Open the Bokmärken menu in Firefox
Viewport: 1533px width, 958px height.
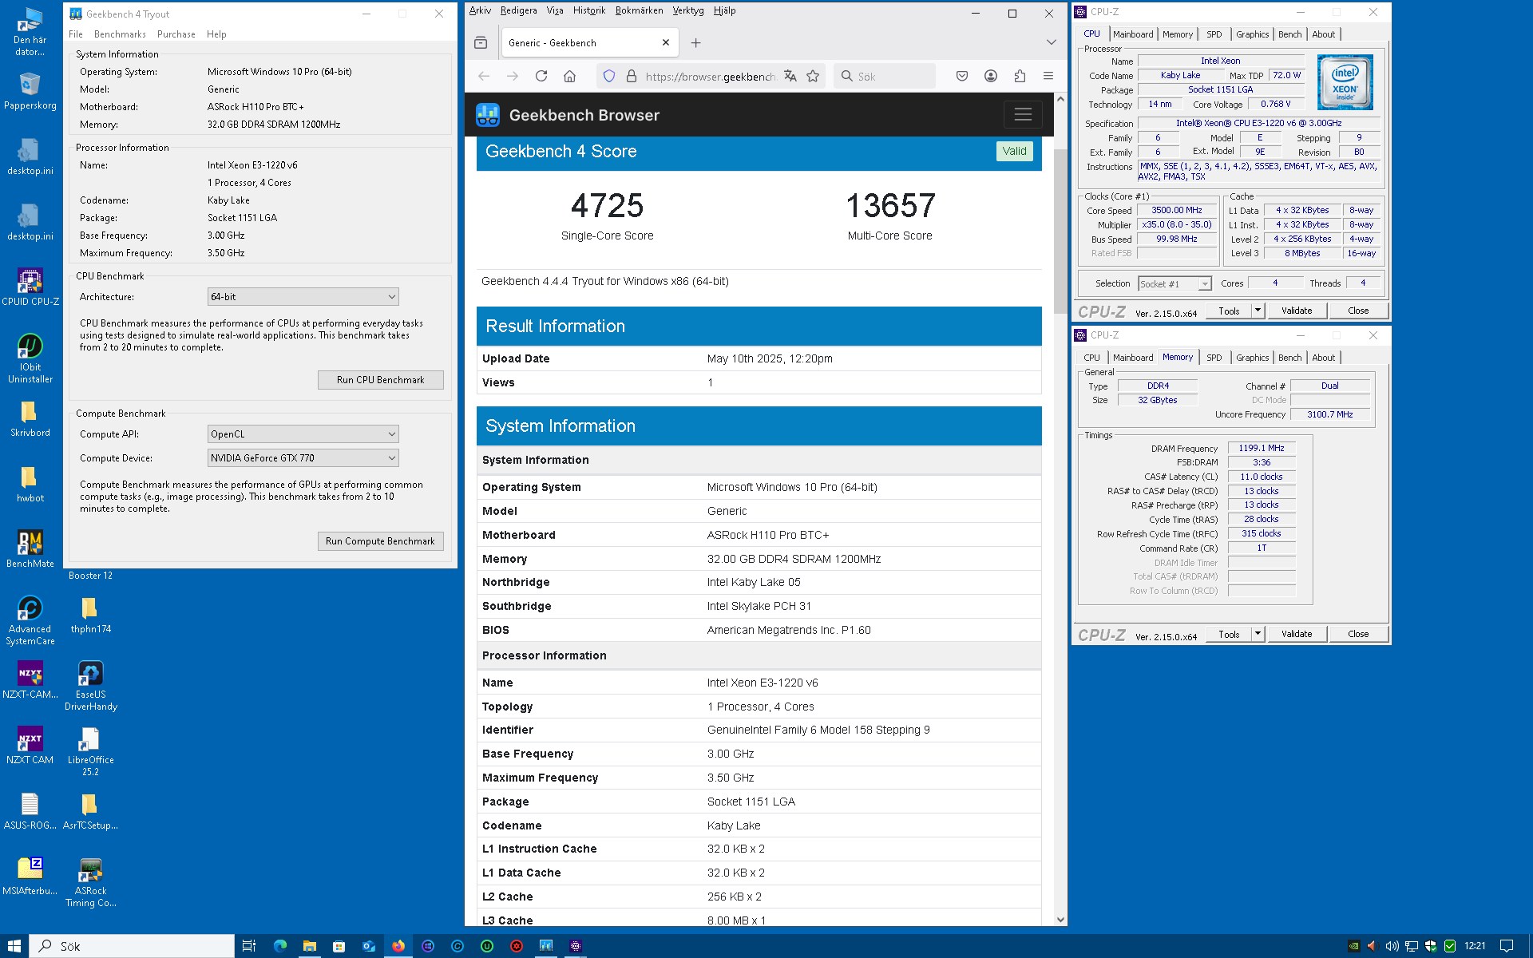pyautogui.click(x=639, y=10)
